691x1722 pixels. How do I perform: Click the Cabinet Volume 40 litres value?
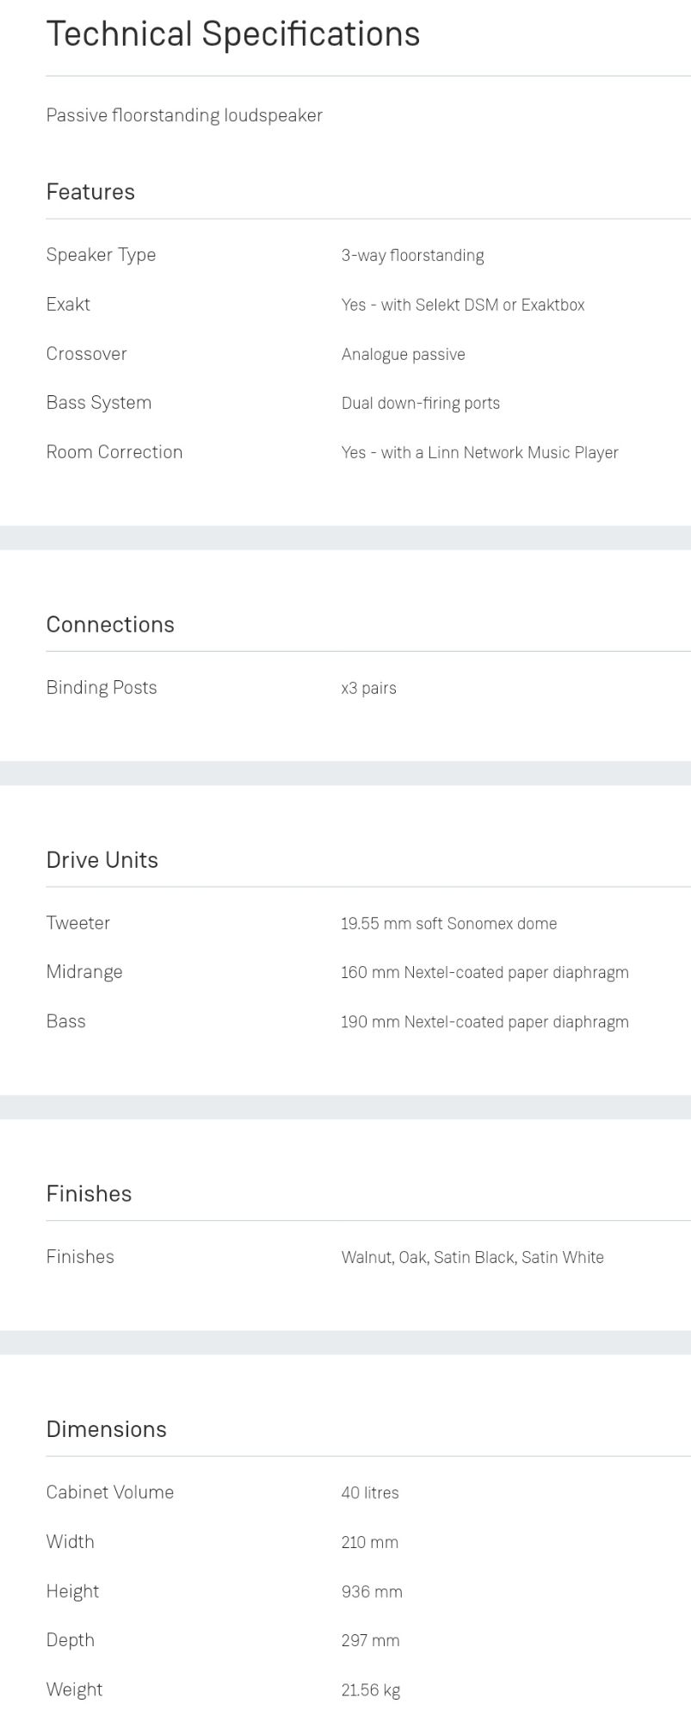pos(370,1493)
